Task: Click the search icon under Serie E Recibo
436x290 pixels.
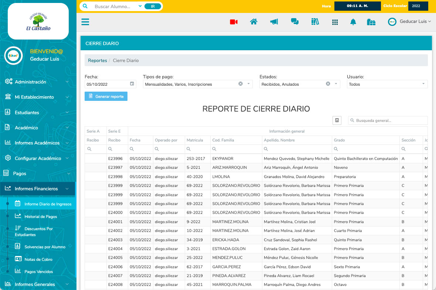Action: (110, 149)
